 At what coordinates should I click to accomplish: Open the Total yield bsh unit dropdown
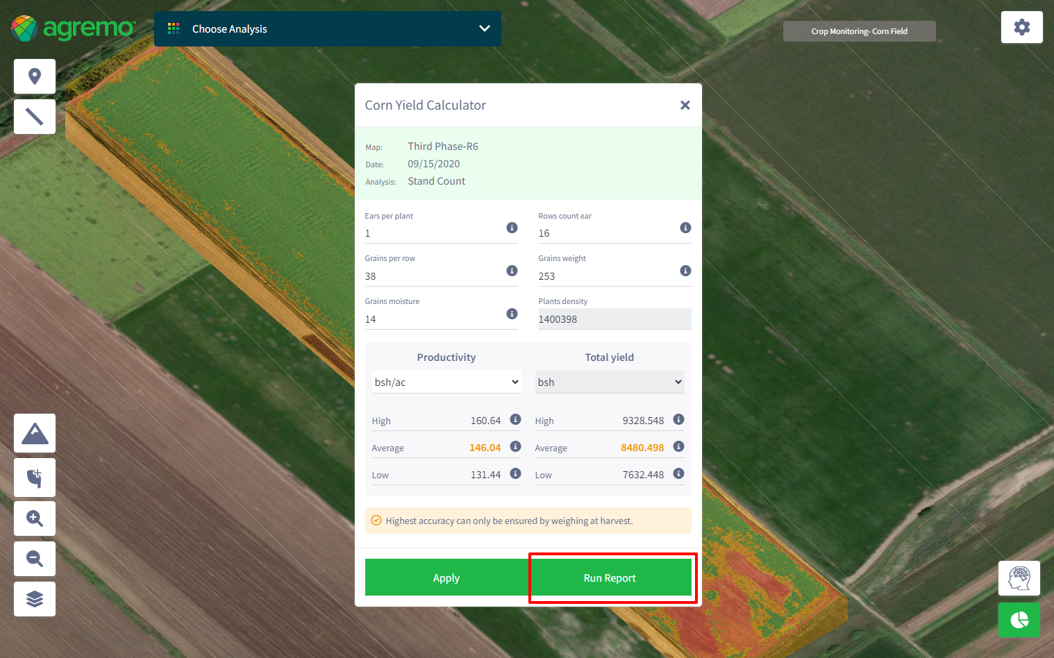click(x=609, y=382)
